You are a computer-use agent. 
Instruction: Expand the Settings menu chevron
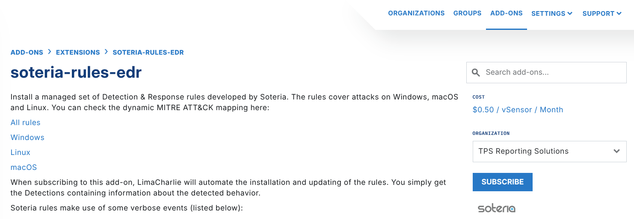[570, 14]
